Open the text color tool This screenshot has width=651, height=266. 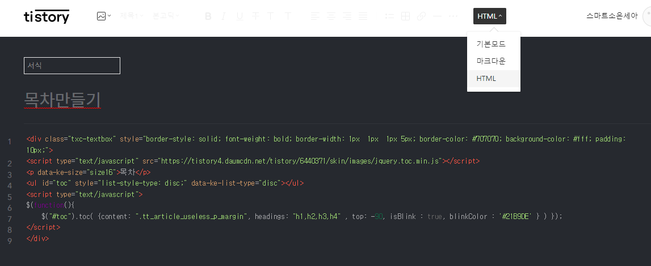271,16
